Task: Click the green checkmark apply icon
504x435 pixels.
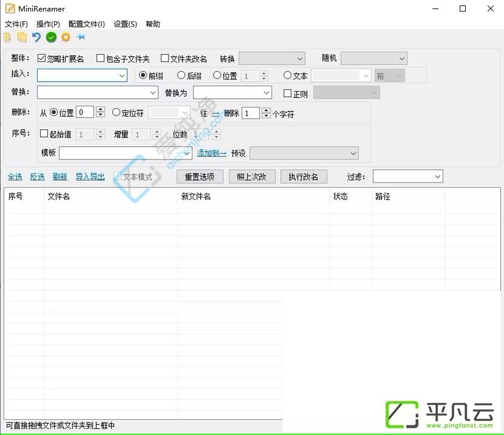Action: coord(51,37)
